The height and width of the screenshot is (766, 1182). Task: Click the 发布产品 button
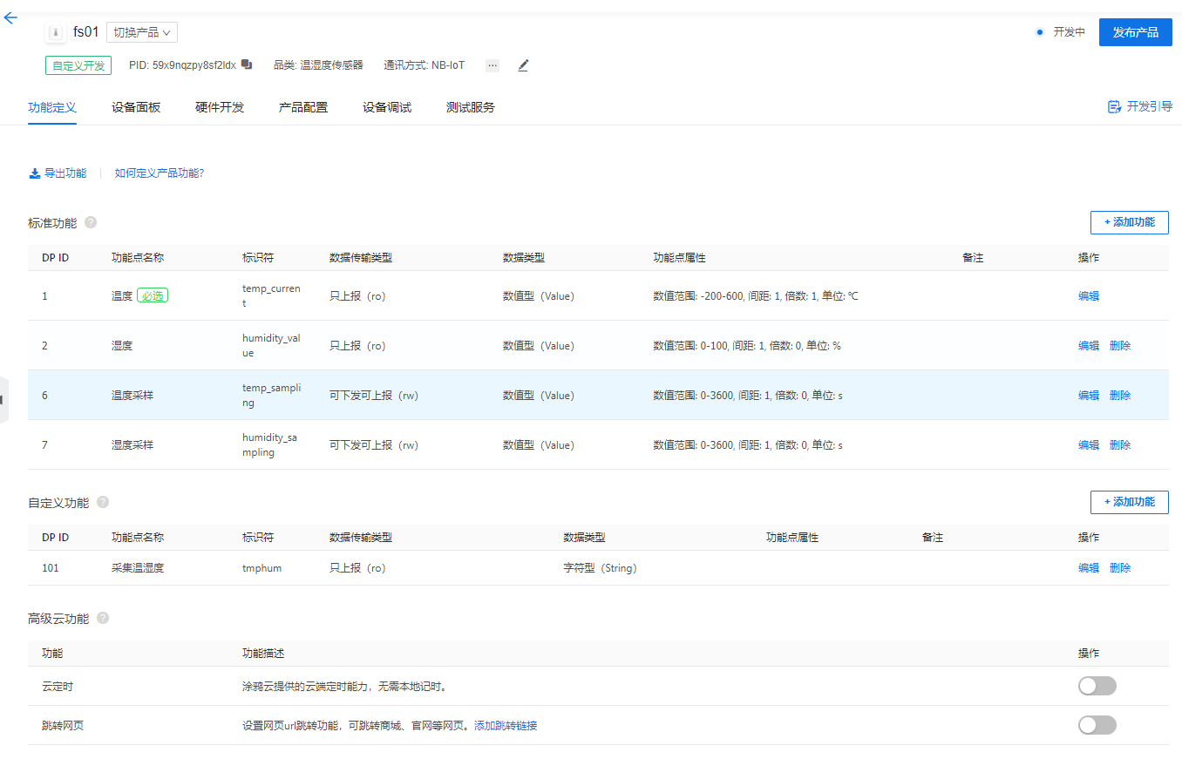[x=1135, y=32]
